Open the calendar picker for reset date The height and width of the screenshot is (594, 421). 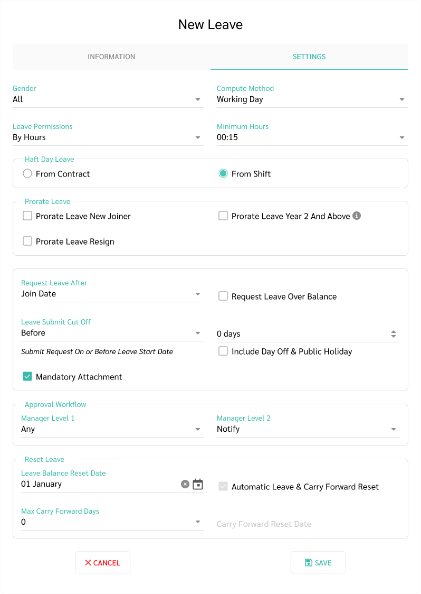198,484
